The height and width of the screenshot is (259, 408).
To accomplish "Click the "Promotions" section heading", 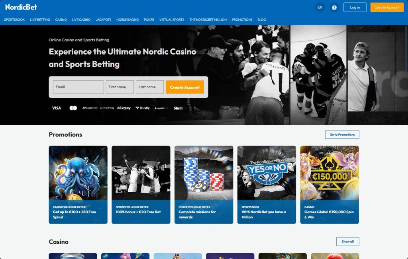I will [x=65, y=134].
